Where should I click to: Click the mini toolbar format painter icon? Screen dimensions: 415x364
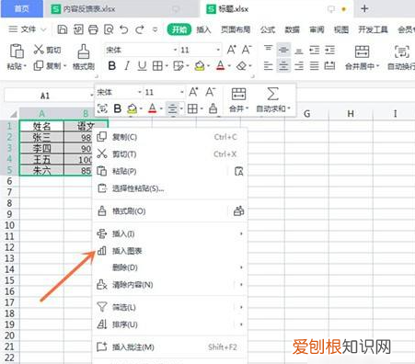(x=213, y=108)
